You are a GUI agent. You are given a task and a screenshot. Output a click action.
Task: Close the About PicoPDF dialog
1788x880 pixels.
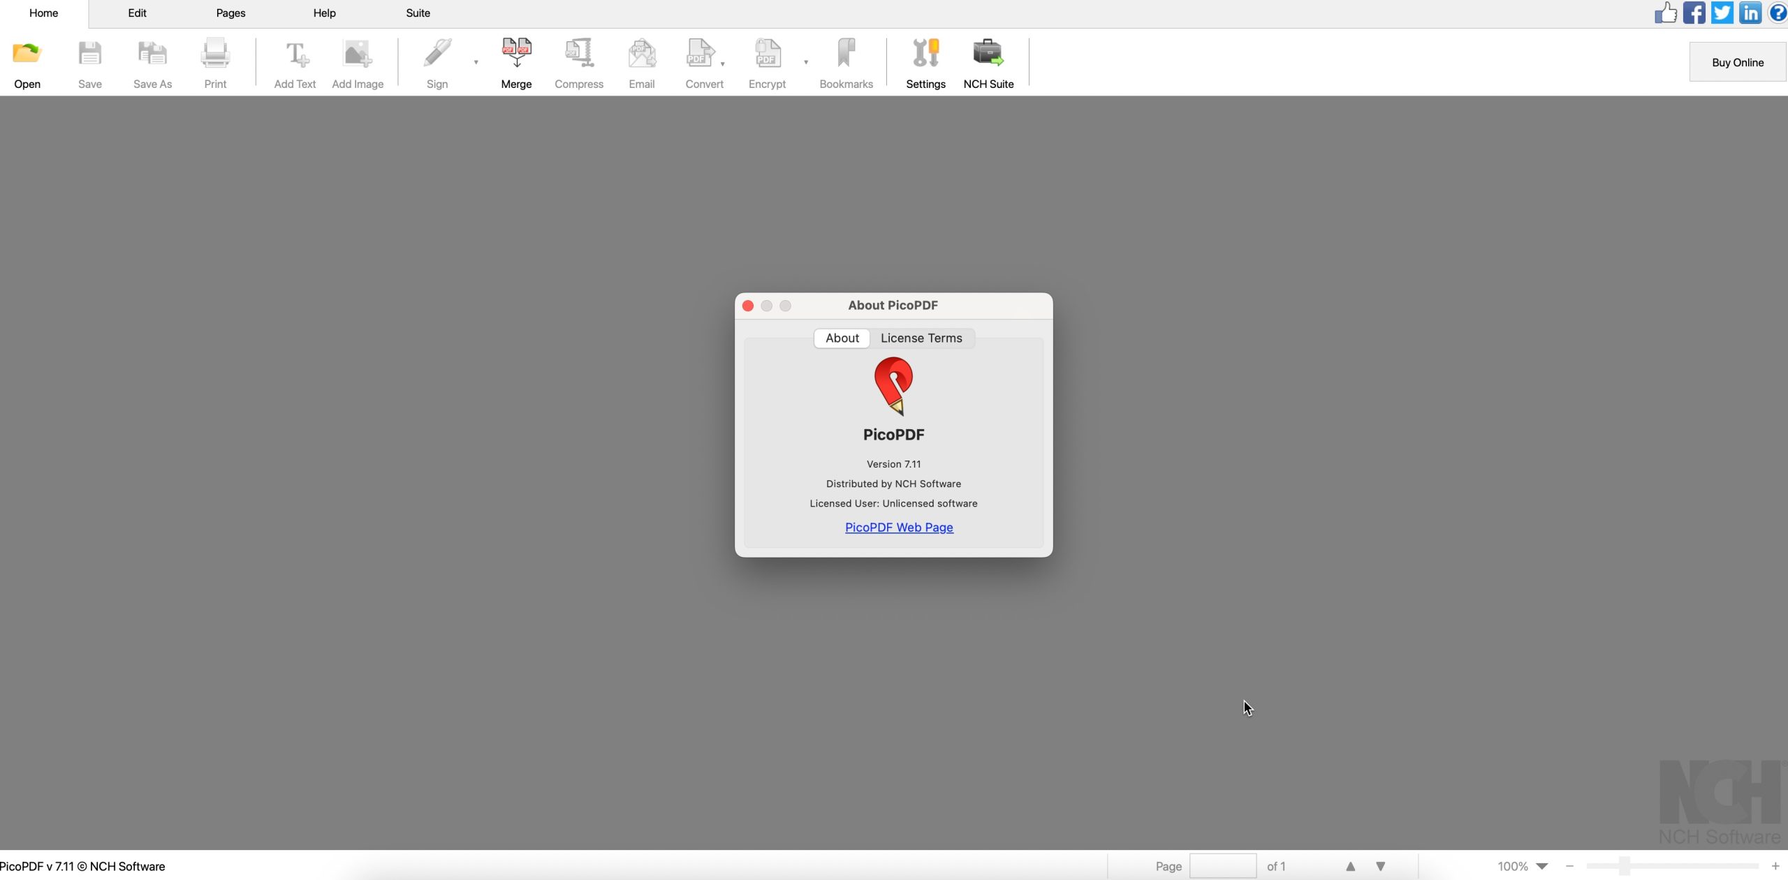[747, 306]
